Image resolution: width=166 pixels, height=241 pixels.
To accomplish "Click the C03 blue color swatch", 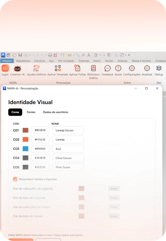I will click(26, 149).
